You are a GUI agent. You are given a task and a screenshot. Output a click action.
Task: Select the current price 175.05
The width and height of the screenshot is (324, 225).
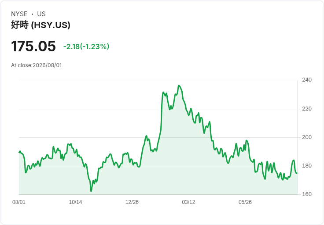pos(33,46)
